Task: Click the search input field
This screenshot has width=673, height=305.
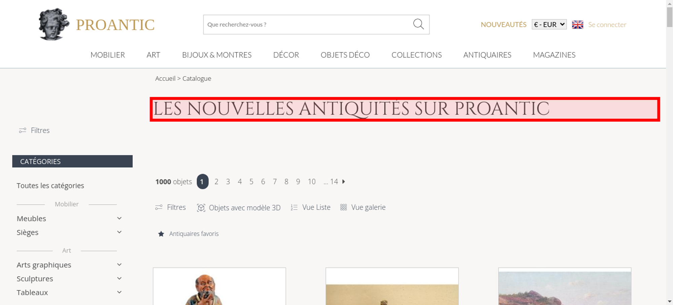Action: click(x=308, y=25)
